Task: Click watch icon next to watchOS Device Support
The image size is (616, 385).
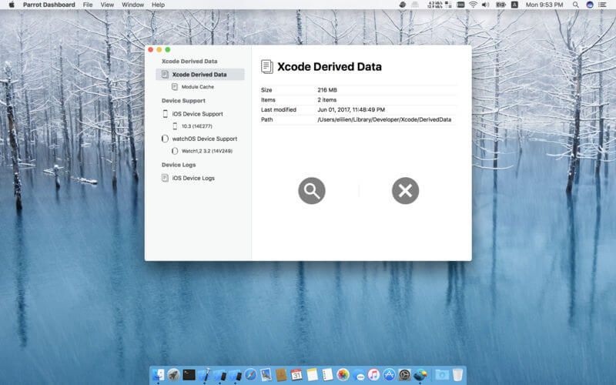Action: [x=165, y=139]
